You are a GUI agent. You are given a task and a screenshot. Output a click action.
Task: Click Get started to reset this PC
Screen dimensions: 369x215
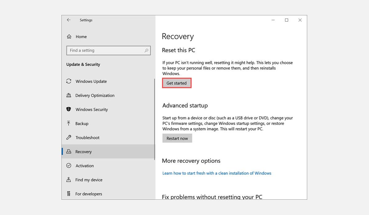click(x=177, y=83)
